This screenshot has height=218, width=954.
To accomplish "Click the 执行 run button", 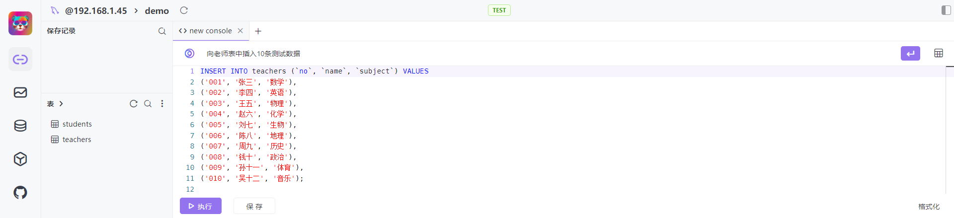I will click(x=201, y=206).
